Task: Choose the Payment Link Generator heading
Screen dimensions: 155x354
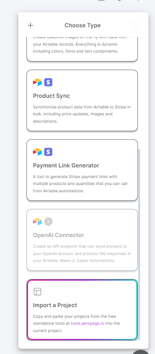Action: [66, 165]
